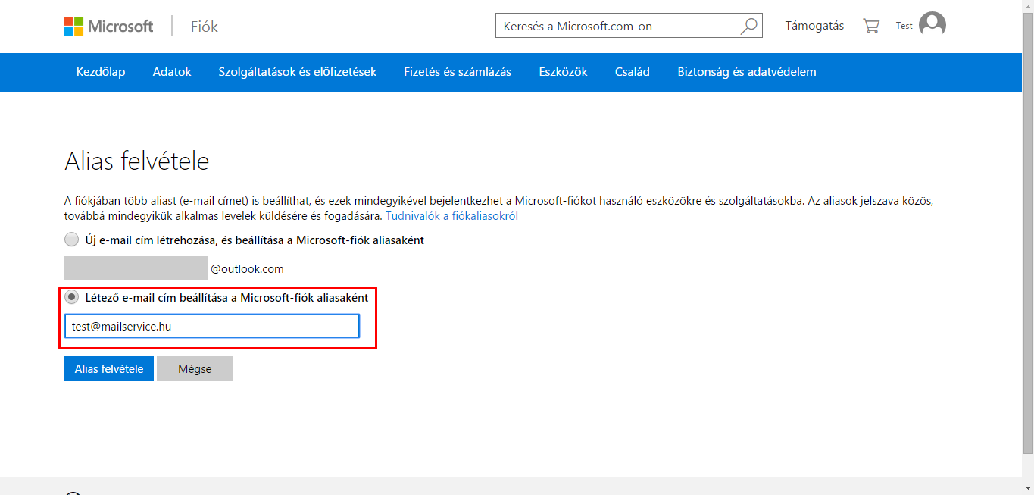The height and width of the screenshot is (495, 1034).
Task: Click the Alias felvétele button
Action: tap(109, 368)
